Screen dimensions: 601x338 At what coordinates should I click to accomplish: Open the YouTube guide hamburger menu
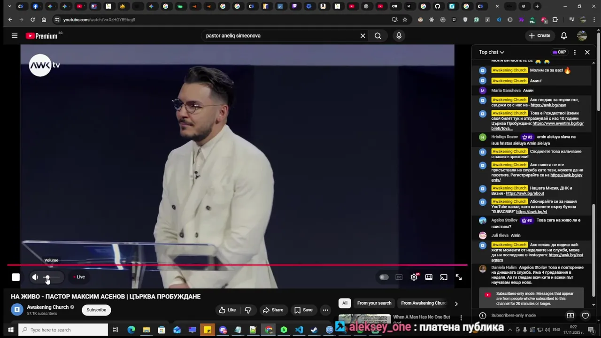[x=15, y=36]
